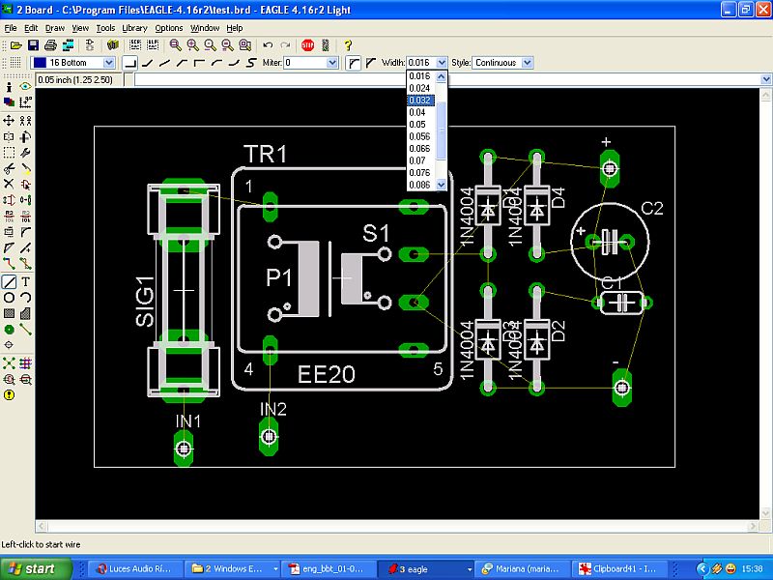Viewport: 773px width, 580px height.
Task: Run a user language program with ULP icon
Action: point(153,45)
